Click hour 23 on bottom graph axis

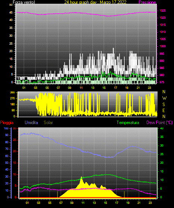(x=150, y=203)
